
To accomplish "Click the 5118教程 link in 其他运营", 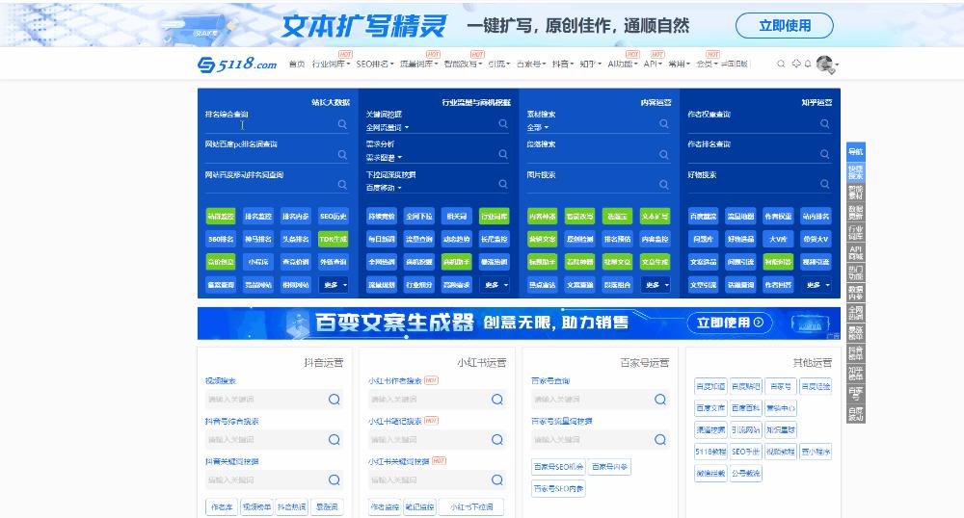I will coord(710,452).
